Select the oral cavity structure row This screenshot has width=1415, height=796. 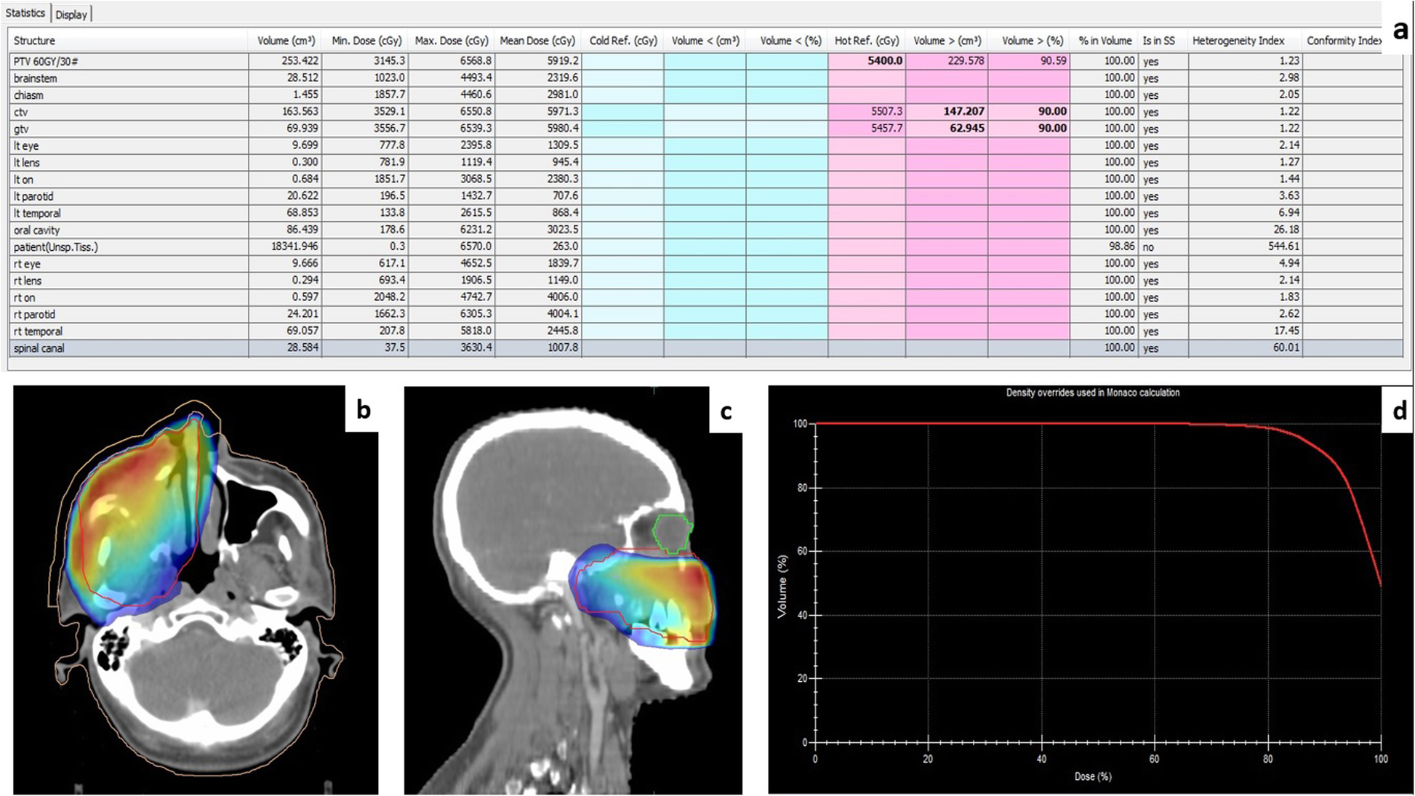point(706,230)
